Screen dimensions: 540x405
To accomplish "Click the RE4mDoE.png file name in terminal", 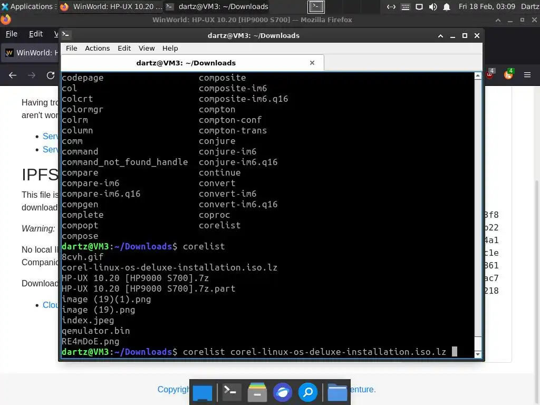I will point(90,342).
